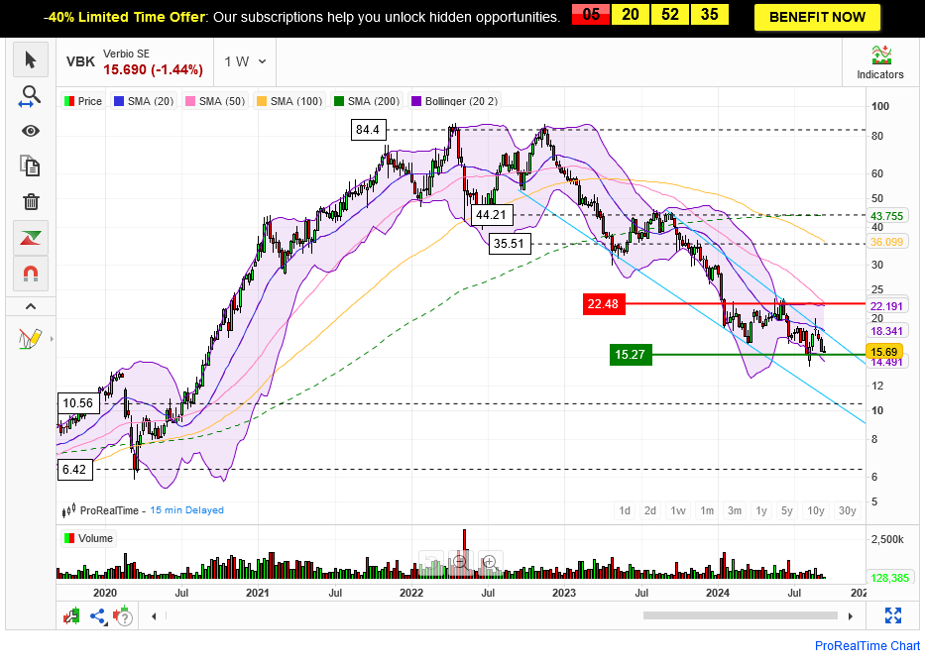Click the share icon below the chart
Image resolution: width=925 pixels, height=666 pixels.
tap(97, 615)
